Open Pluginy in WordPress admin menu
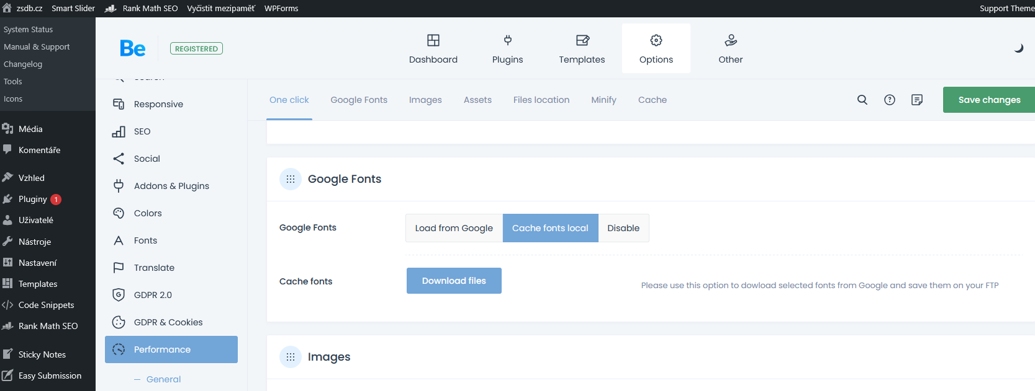Screen dimensions: 1035x391 pyautogui.click(x=33, y=199)
